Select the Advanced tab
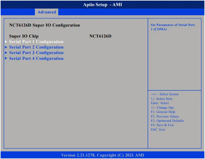This screenshot has width=205, height=159. (47, 12)
